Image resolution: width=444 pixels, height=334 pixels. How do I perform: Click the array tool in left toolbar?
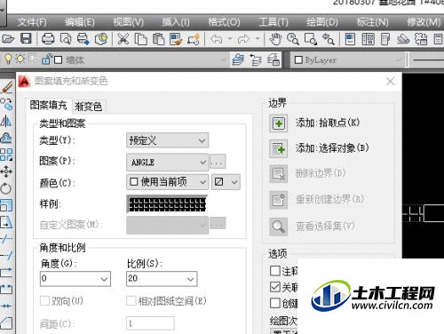pyautogui.click(x=6, y=155)
